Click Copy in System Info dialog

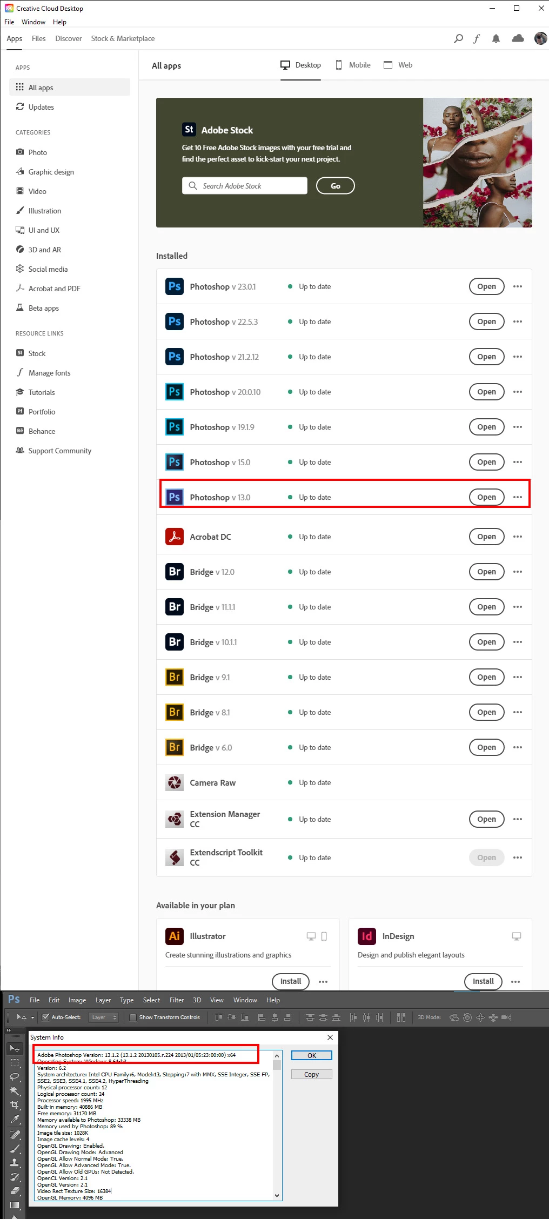click(312, 1074)
